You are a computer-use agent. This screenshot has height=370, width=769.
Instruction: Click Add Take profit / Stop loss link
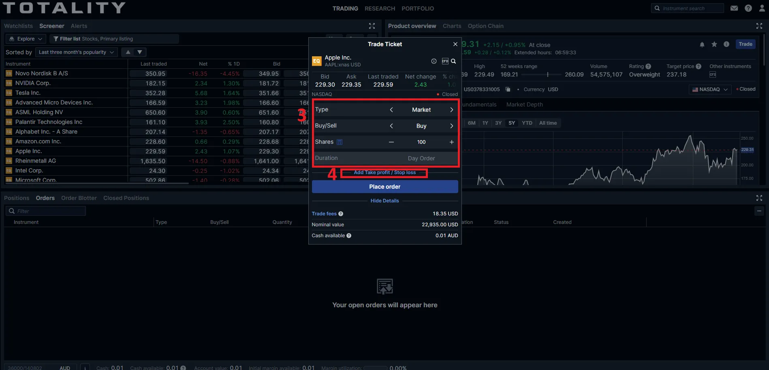pyautogui.click(x=384, y=172)
